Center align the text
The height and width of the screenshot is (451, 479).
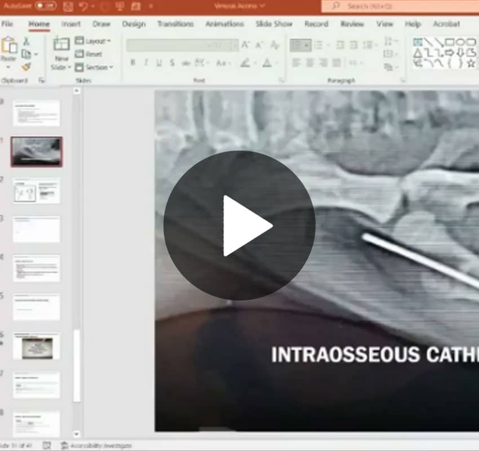[x=309, y=63]
